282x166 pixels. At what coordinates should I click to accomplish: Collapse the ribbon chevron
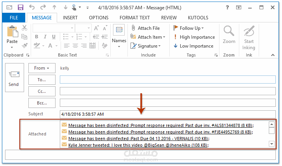pos(273,55)
